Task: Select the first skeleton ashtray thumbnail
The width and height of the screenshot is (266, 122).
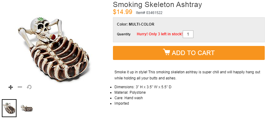Action: click(x=9, y=108)
